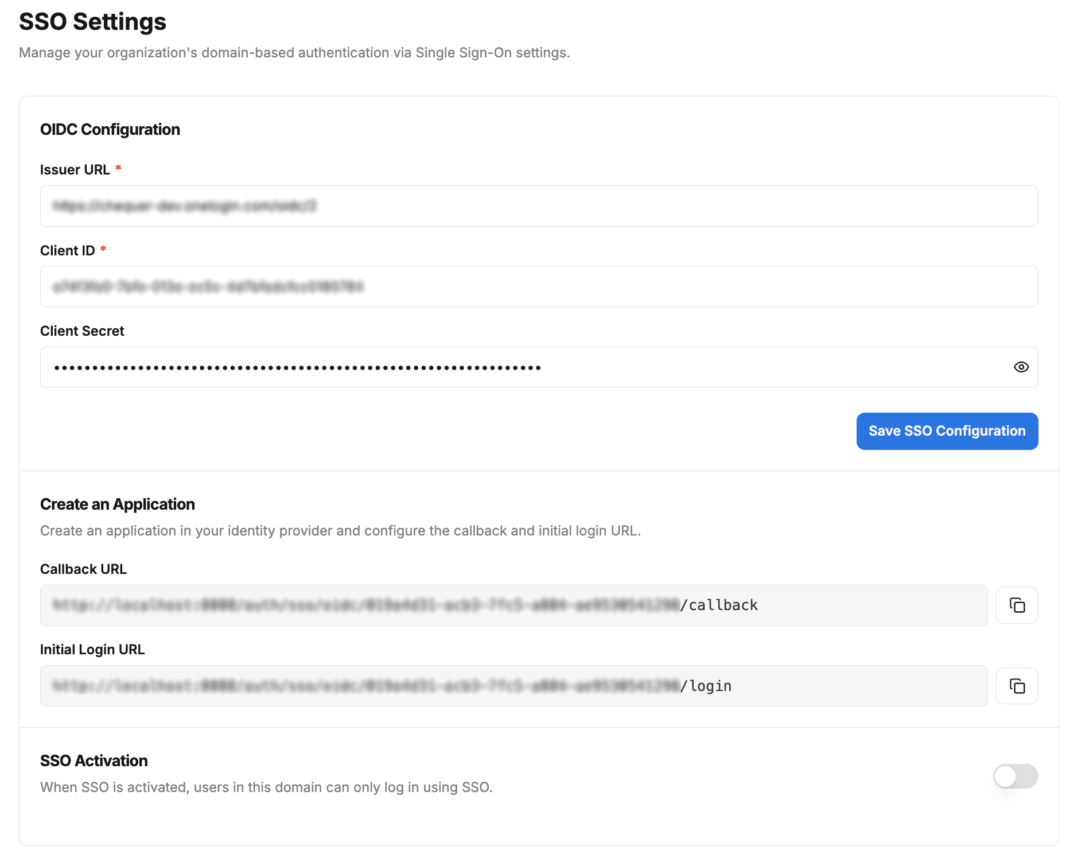Click Save SSO Configuration button
The height and width of the screenshot is (854, 1066).
point(947,431)
